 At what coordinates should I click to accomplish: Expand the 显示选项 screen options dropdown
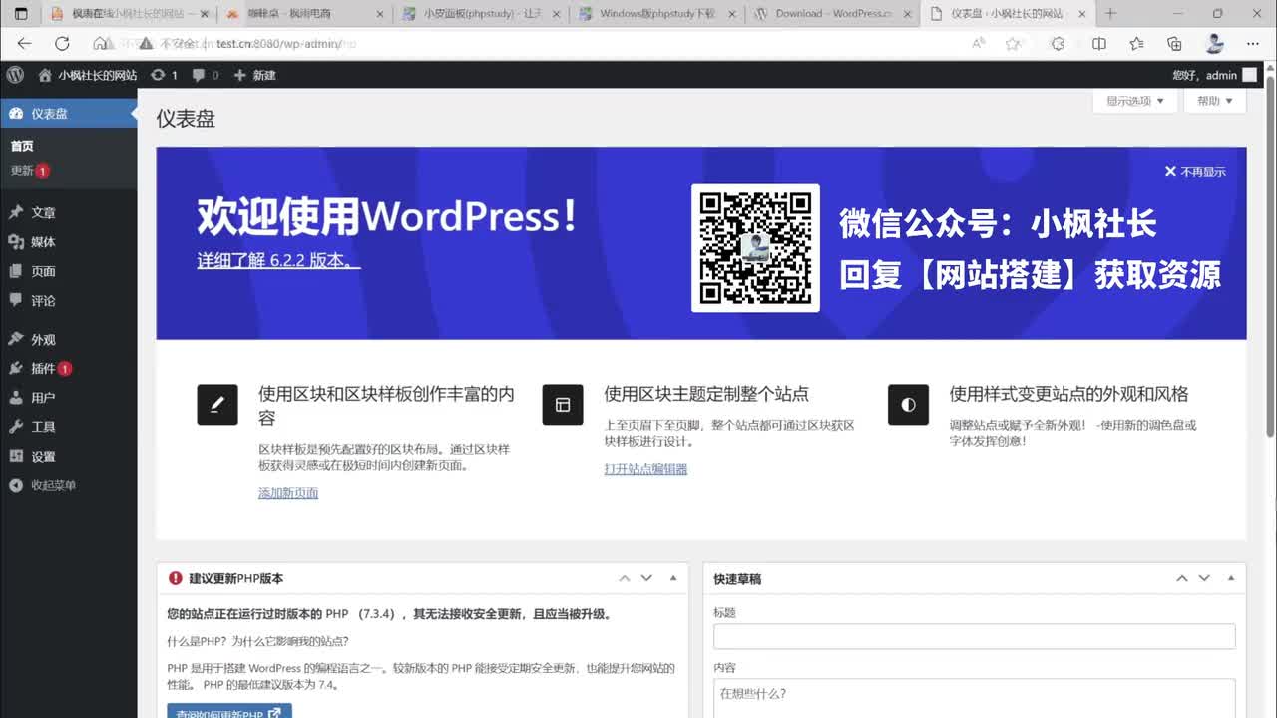1135,101
